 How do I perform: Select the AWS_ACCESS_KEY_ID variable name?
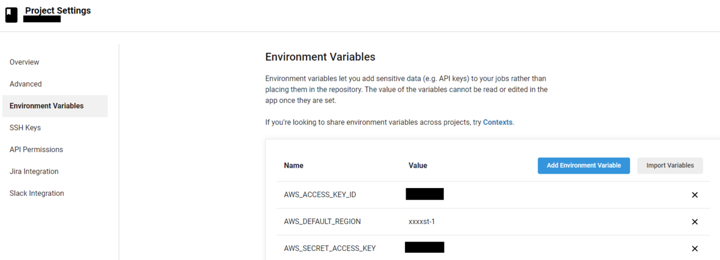320,195
